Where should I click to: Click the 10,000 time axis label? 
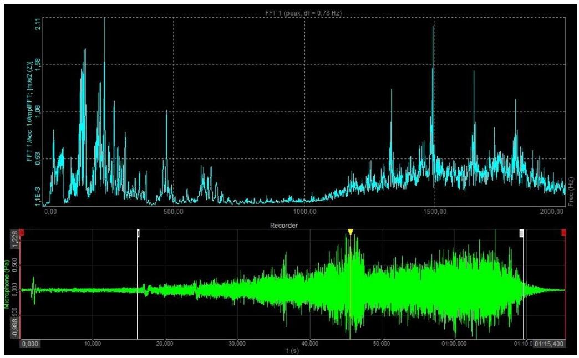(x=93, y=344)
